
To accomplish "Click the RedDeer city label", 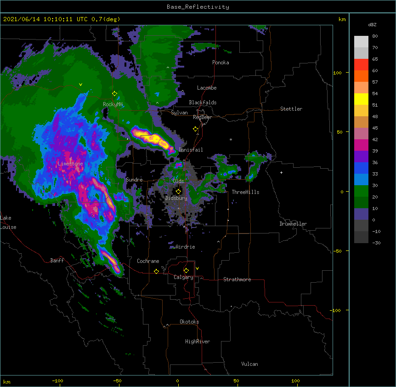I will coord(202,117).
